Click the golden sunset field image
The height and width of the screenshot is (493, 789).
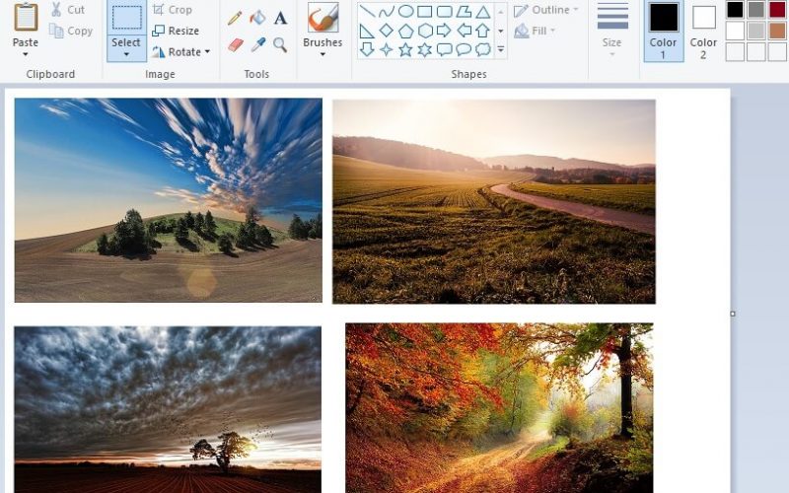tap(494, 201)
